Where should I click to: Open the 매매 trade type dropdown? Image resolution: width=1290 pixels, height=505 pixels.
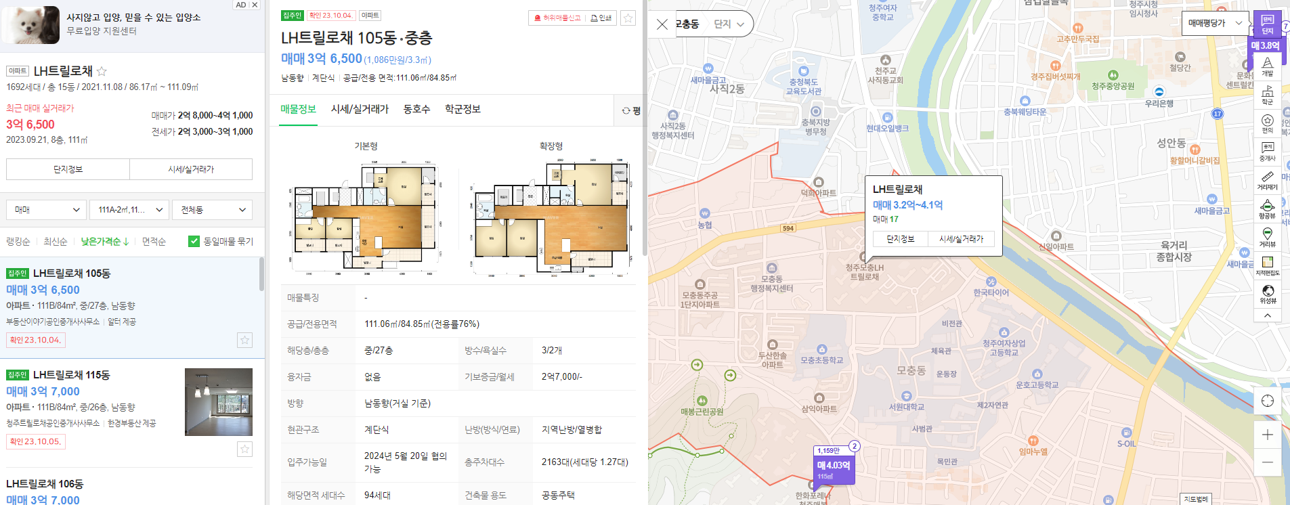pos(47,210)
